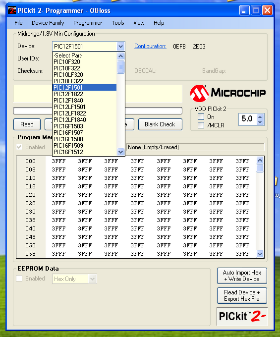Open the View menu

(139, 23)
